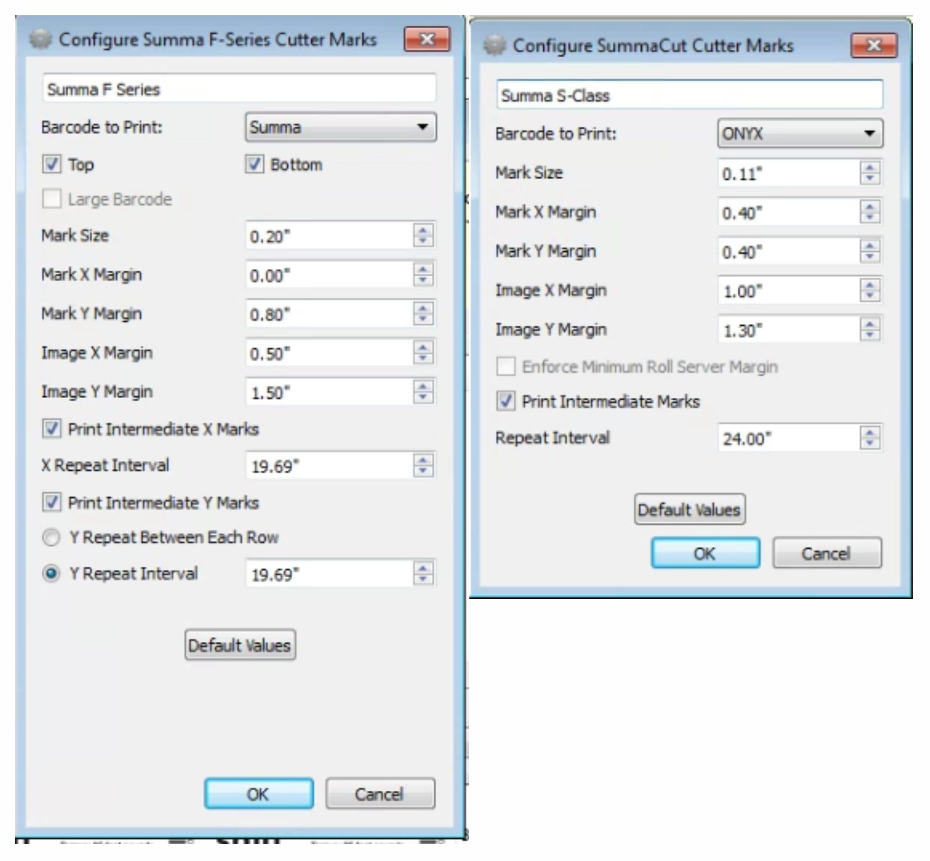Increase Image Y Margin 1.30" value

tap(869, 324)
